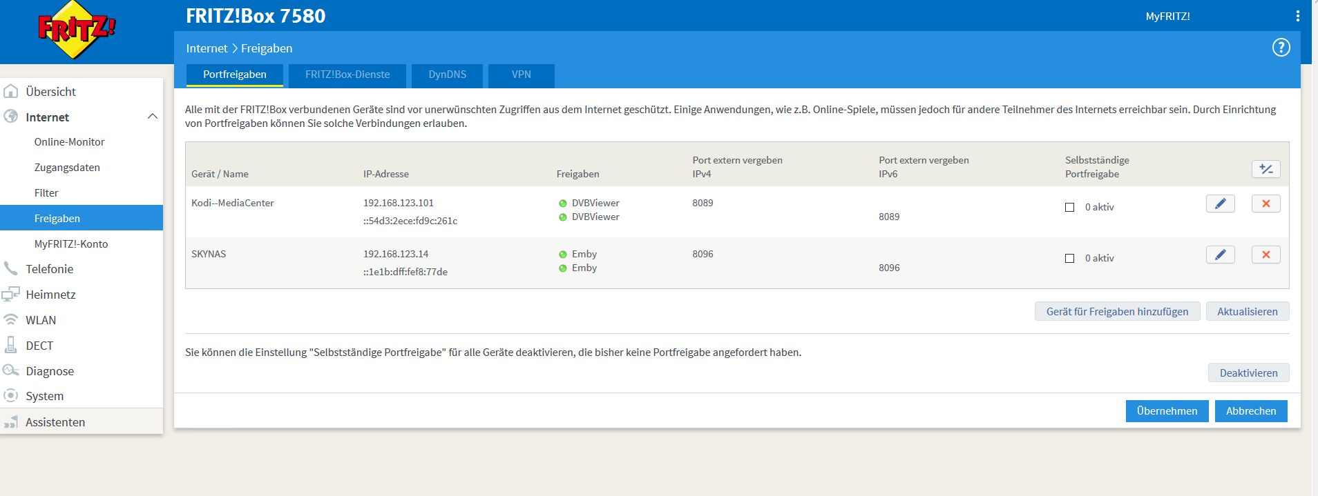
Task: Click green status dot of first Emby
Action: pos(563,255)
